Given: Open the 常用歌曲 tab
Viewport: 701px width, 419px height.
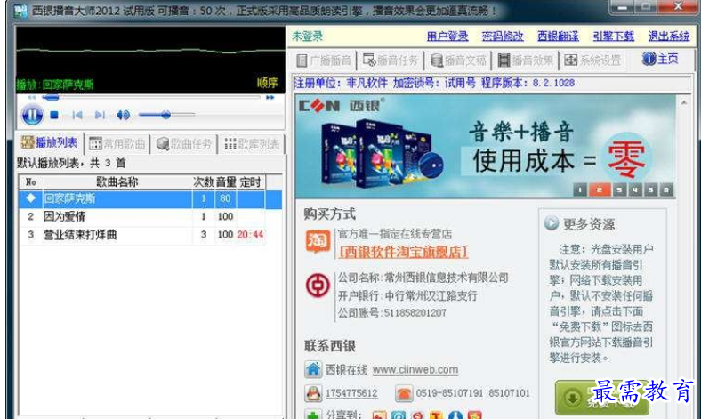Looking at the screenshot, I should coord(117,143).
